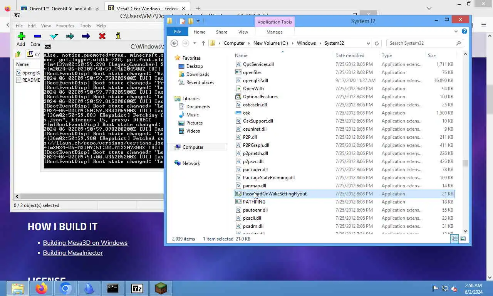This screenshot has width=493, height=296.
Task: Open Command Prompt taskbar icon
Action: click(113, 288)
